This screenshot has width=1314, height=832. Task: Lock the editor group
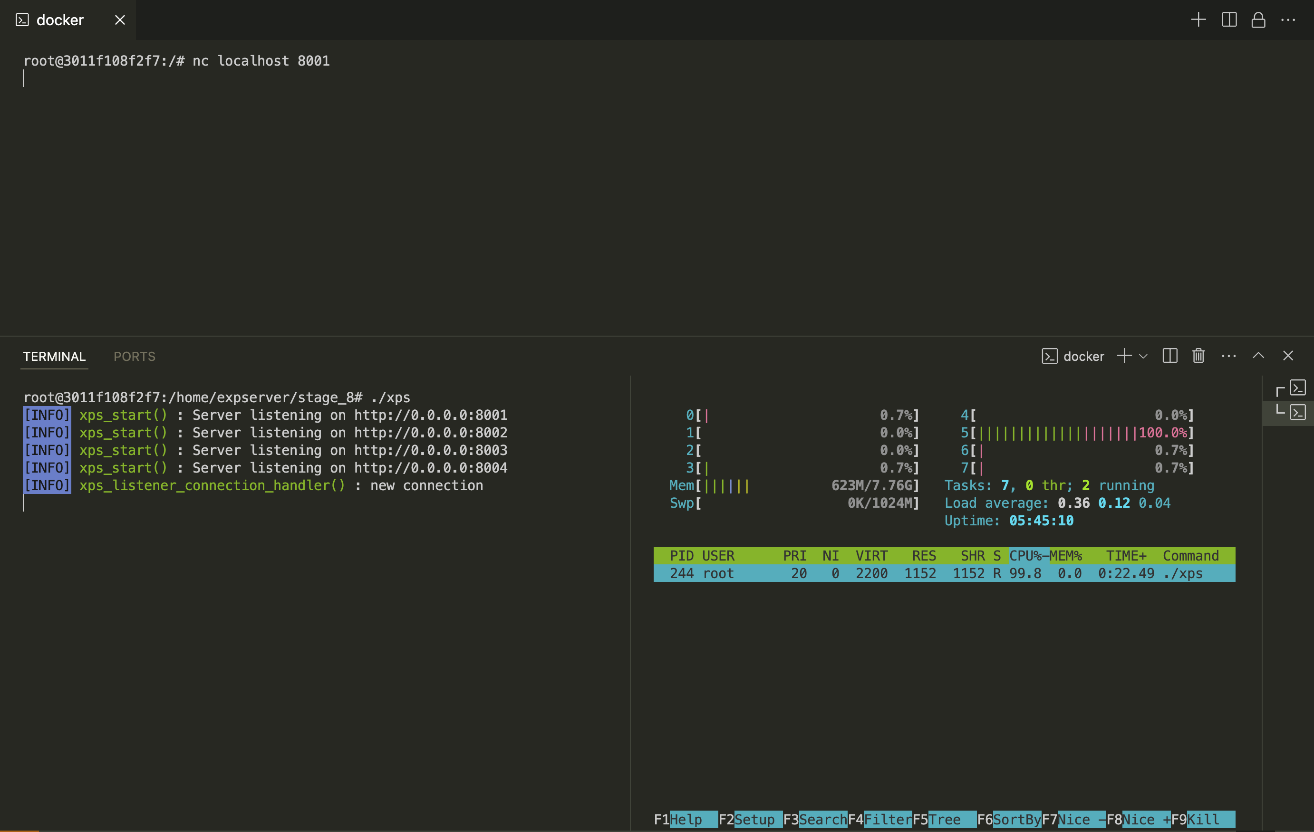[x=1258, y=20]
